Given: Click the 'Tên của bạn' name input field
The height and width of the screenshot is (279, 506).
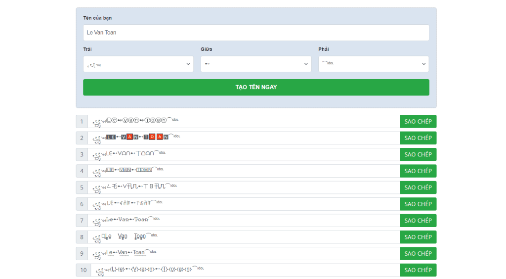Looking at the screenshot, I should (x=256, y=33).
